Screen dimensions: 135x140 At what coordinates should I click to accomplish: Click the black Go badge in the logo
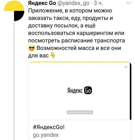(88, 90)
